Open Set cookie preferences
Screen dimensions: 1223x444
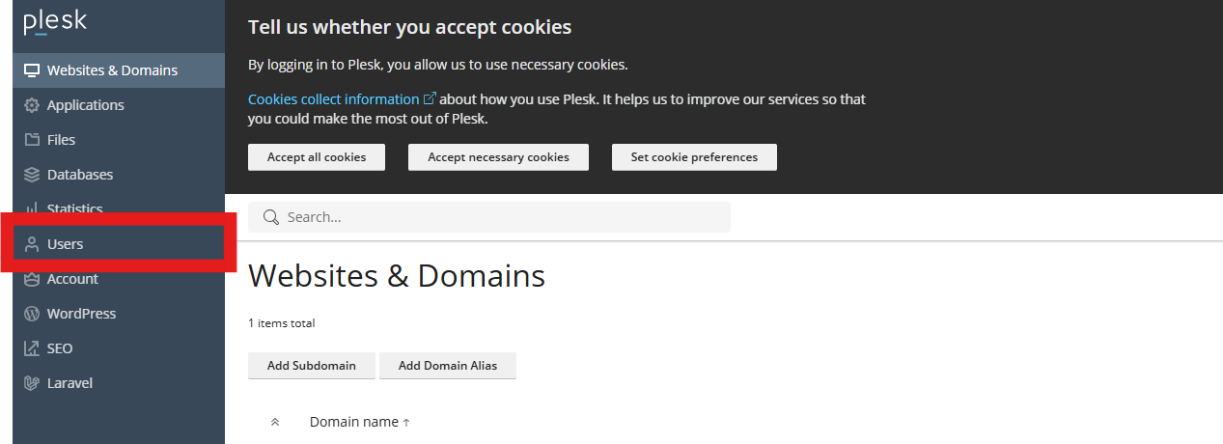[x=694, y=157]
